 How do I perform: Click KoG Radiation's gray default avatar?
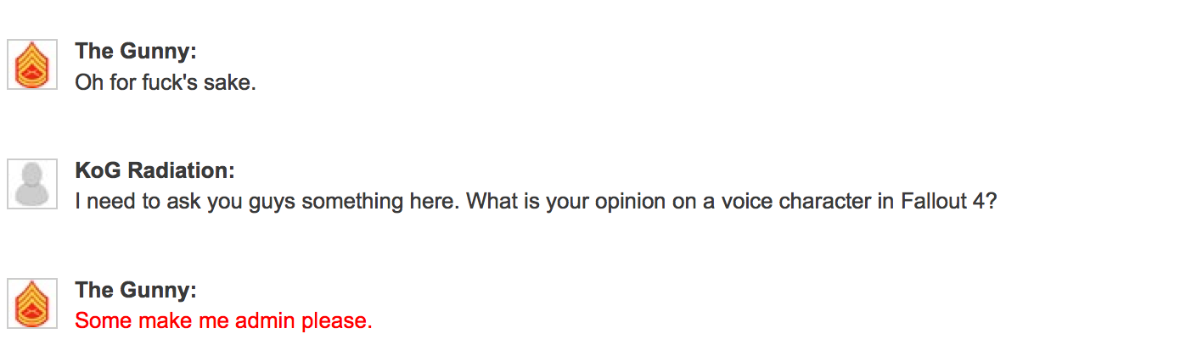[32, 183]
